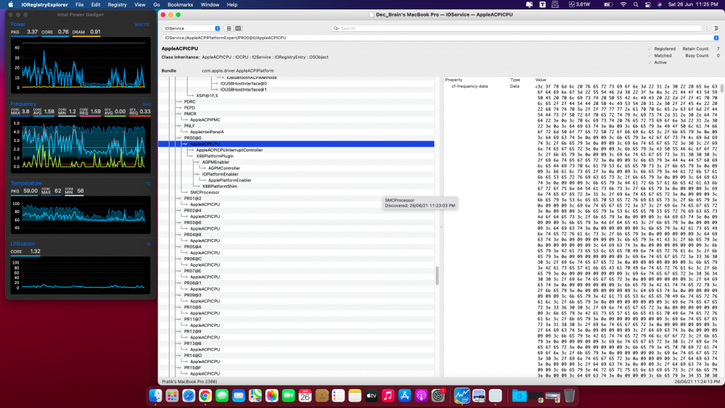
Task: Open Finder from the Dock
Action: coord(155,396)
